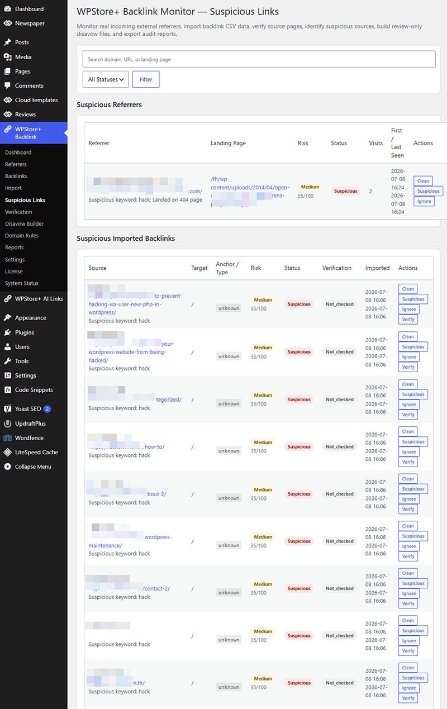This screenshot has width=447, height=709.
Task: Open Import submenu item
Action: [13, 188]
